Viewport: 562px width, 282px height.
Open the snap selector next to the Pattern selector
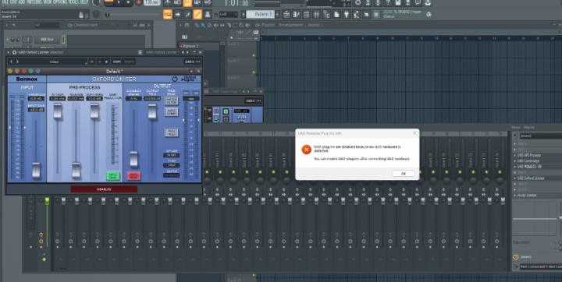(228, 14)
